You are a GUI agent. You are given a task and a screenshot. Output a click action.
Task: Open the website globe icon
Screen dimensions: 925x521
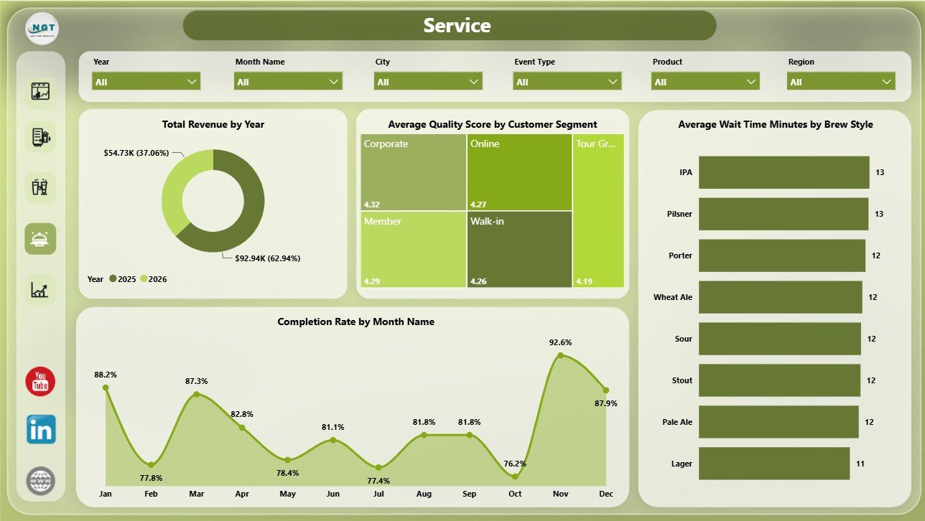pos(40,480)
